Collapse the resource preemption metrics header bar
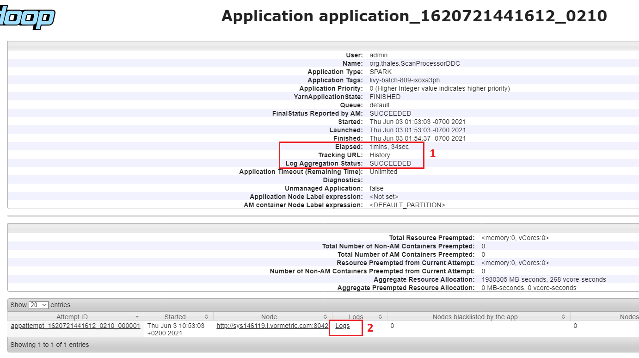 coord(323,228)
